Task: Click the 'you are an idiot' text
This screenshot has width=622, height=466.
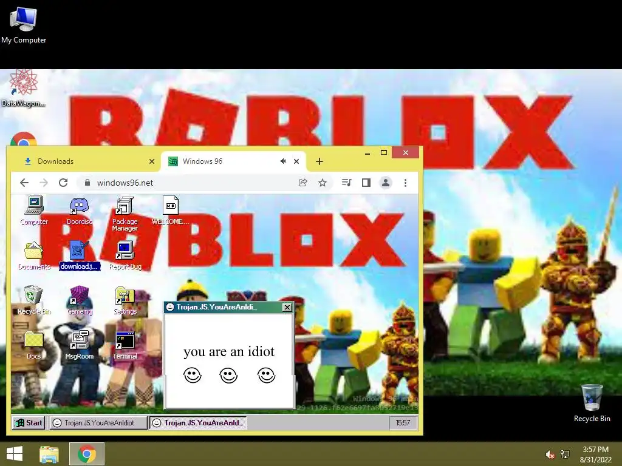Action: click(229, 351)
